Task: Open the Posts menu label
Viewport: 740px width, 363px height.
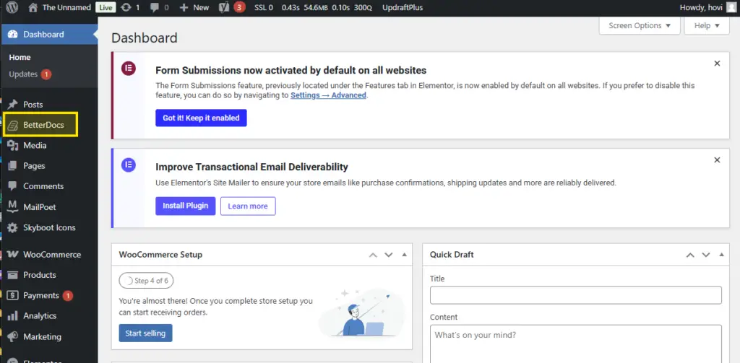Action: tap(33, 105)
